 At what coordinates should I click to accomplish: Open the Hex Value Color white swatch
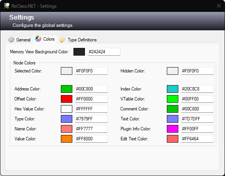(67, 109)
